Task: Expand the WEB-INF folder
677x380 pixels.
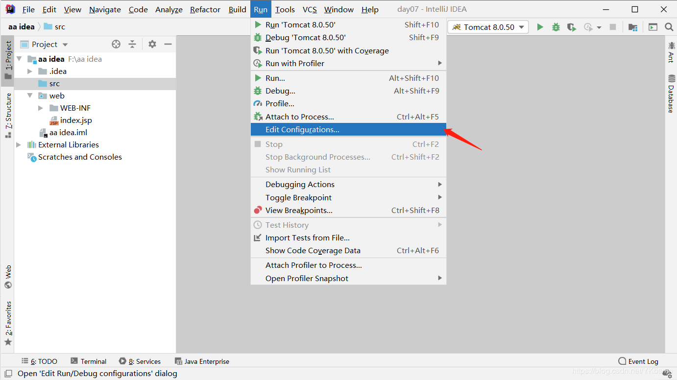Action: pyautogui.click(x=41, y=108)
